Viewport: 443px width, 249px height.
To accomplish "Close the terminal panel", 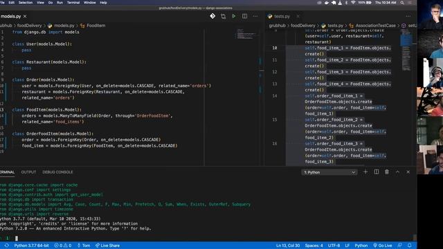I will tap(408, 172).
